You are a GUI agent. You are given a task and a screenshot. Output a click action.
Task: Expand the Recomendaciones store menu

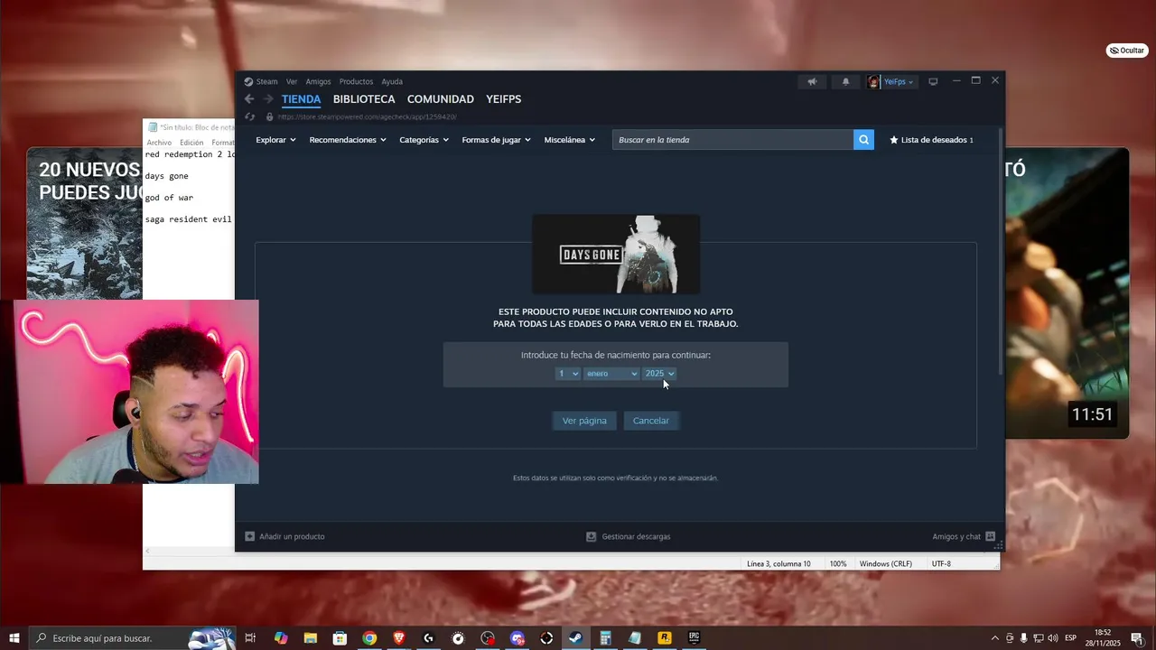click(x=348, y=140)
